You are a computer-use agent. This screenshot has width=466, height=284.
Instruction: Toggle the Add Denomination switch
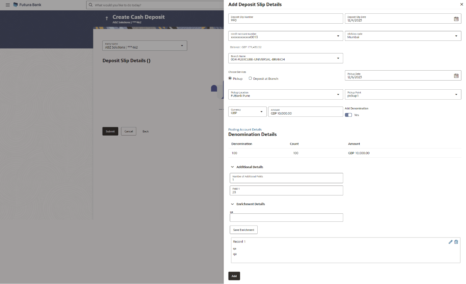348,115
